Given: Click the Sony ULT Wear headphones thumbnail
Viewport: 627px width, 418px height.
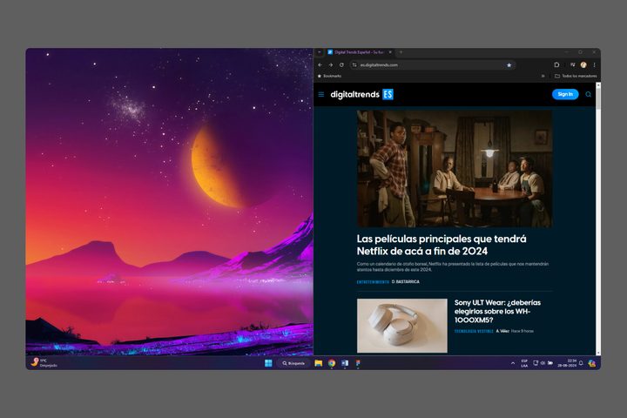Looking at the screenshot, I should [401, 326].
